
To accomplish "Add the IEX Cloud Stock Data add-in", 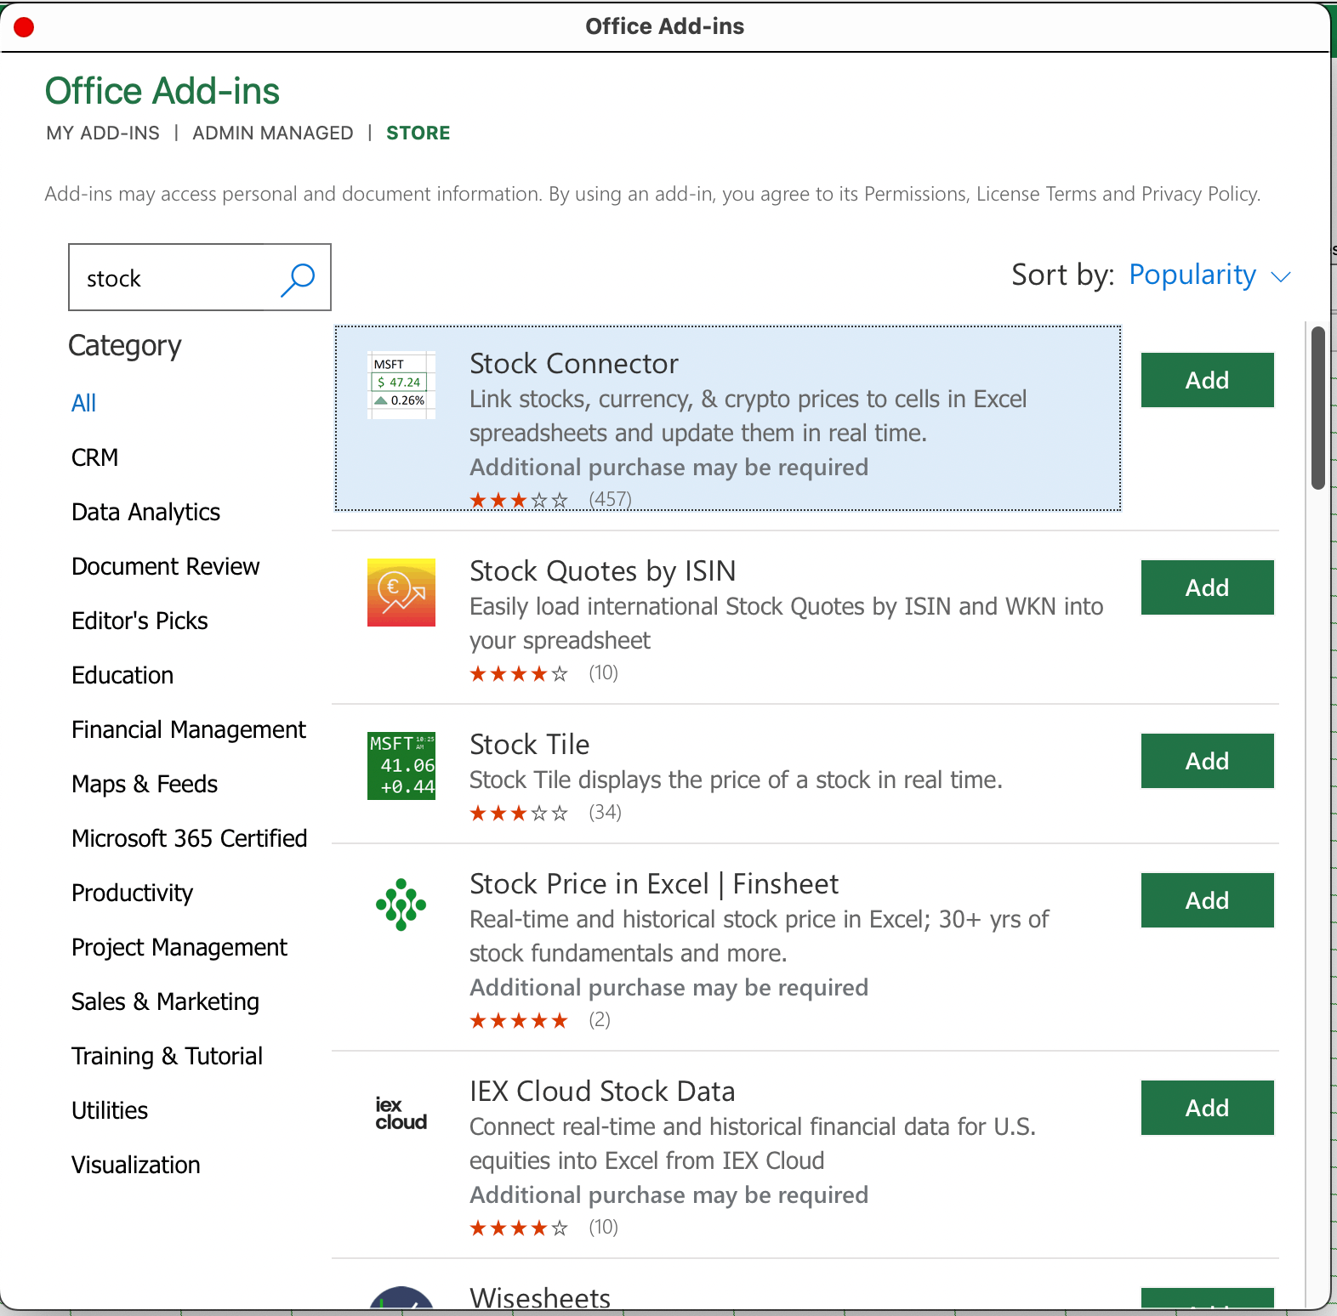I will (x=1208, y=1108).
